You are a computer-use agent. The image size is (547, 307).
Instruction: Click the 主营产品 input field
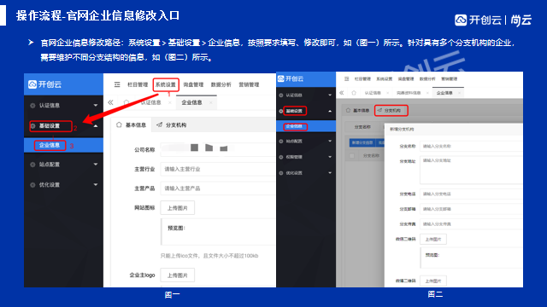tap(218, 188)
